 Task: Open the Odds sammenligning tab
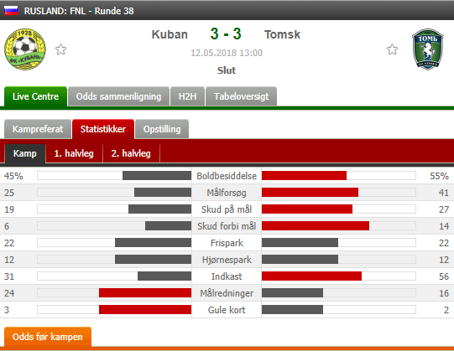pyautogui.click(x=118, y=96)
